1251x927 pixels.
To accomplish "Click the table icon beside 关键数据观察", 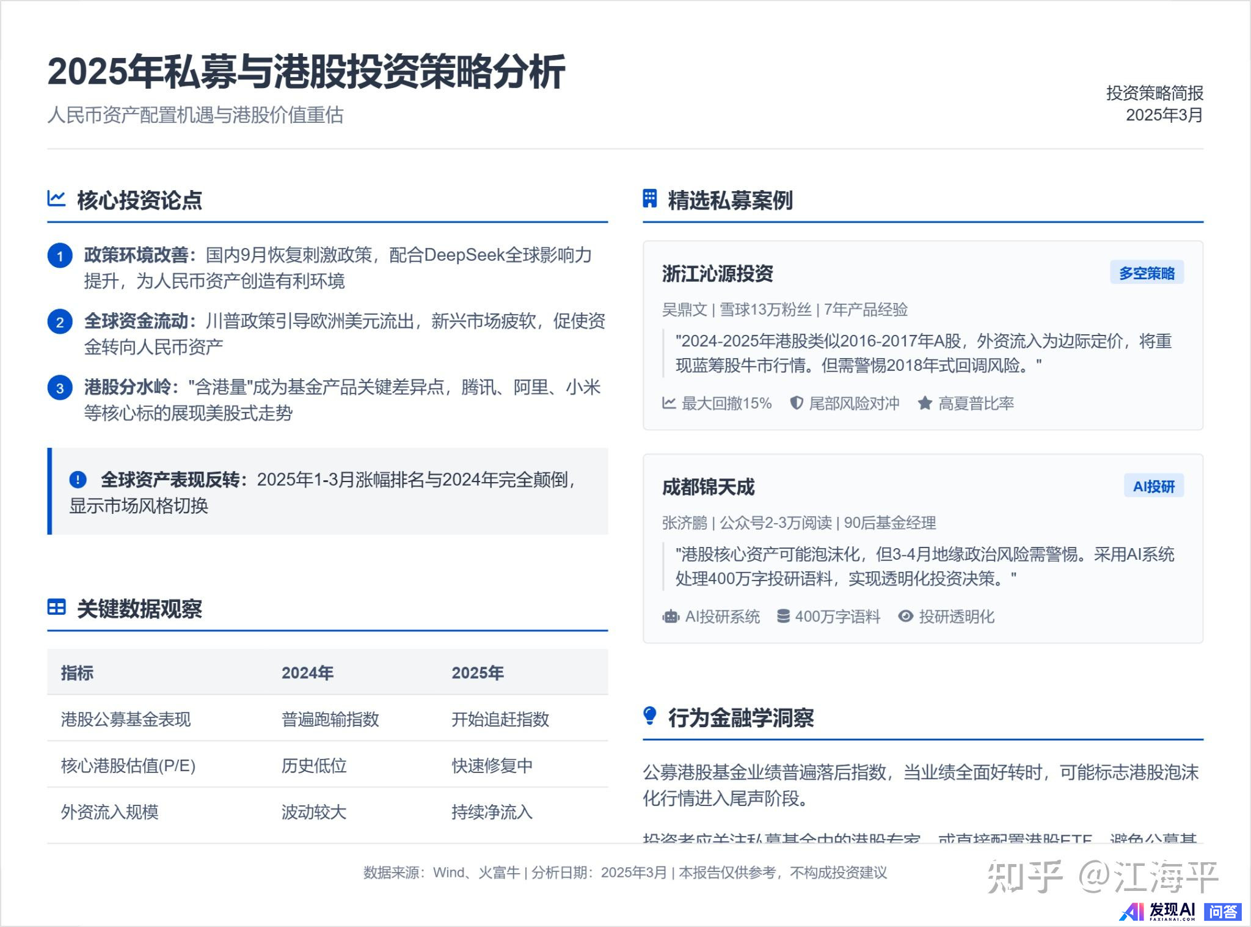I will point(56,607).
